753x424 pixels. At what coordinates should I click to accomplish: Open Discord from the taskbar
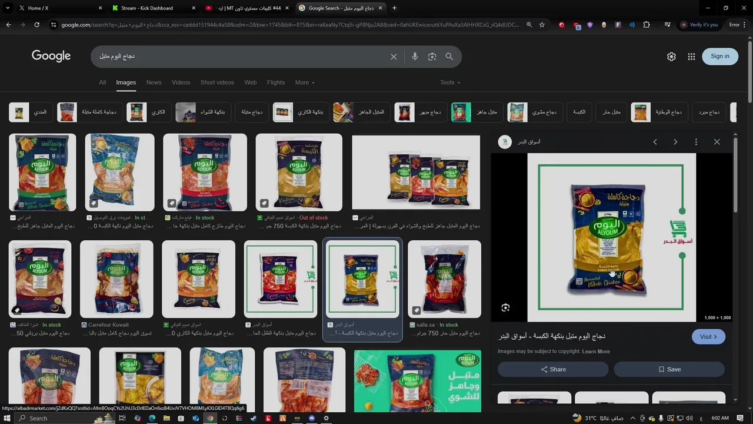312,418
